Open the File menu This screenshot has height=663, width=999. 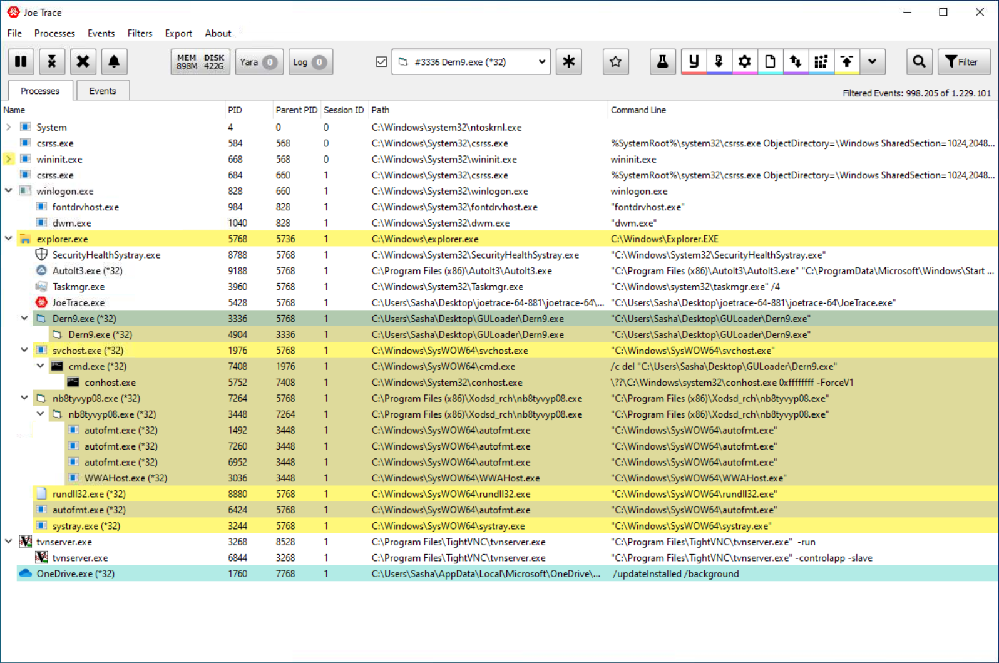14,33
